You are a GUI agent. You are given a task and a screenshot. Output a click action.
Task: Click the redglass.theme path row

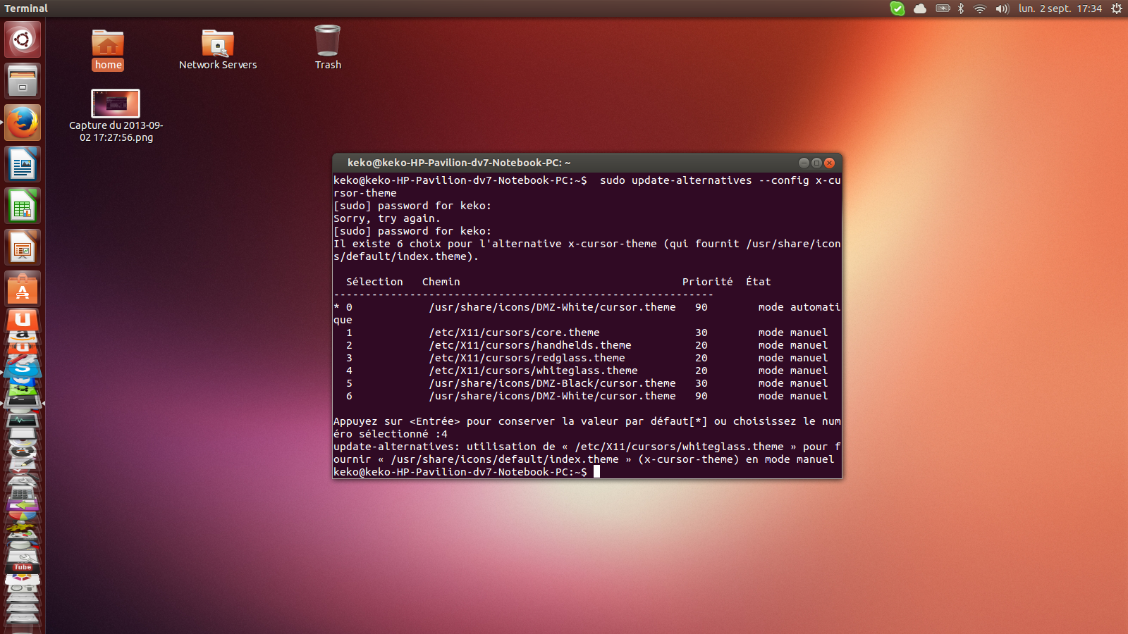tap(527, 358)
